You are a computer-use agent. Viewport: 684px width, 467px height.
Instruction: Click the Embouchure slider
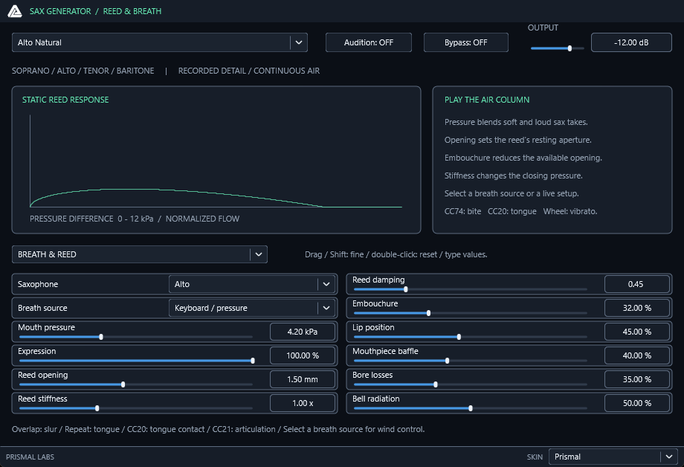(x=470, y=313)
